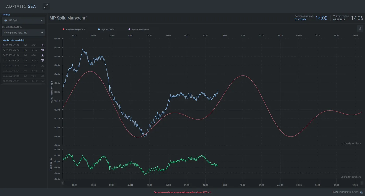Click the tide height value 0.045
The height and width of the screenshot is (196, 365).
pos(34,76)
